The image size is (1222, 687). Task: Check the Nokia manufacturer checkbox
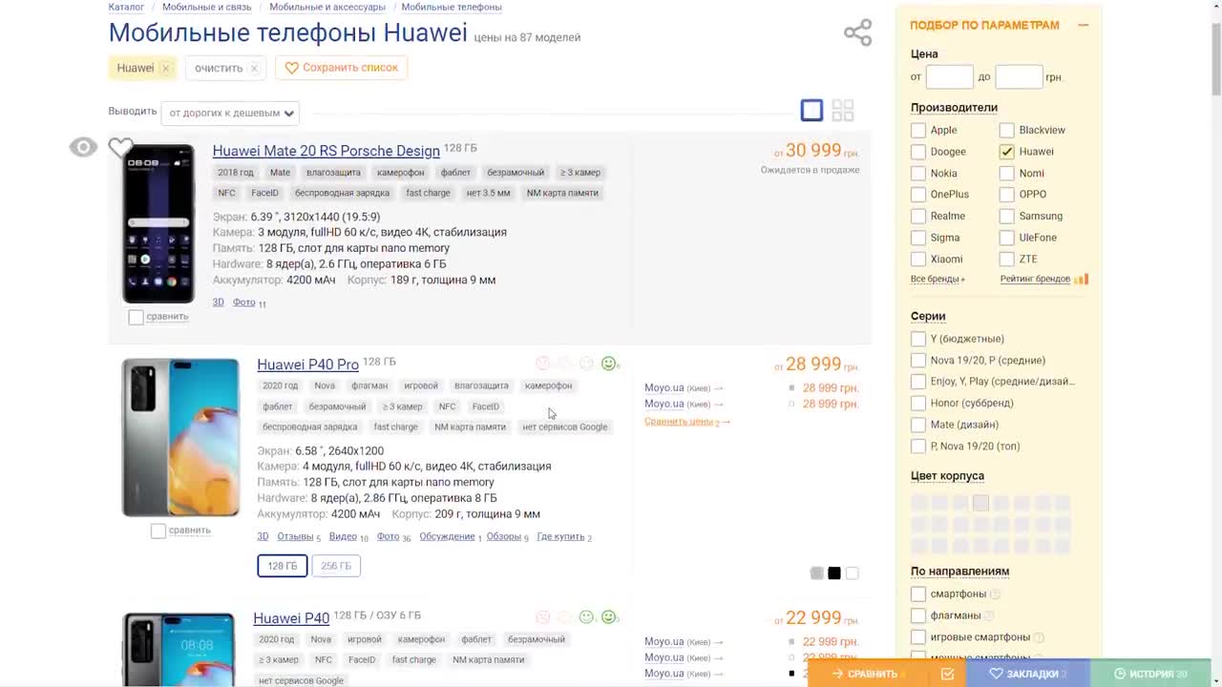point(918,173)
